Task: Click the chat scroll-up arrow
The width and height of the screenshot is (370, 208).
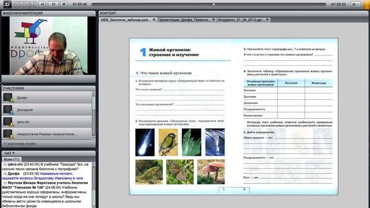Action: click(x=94, y=164)
